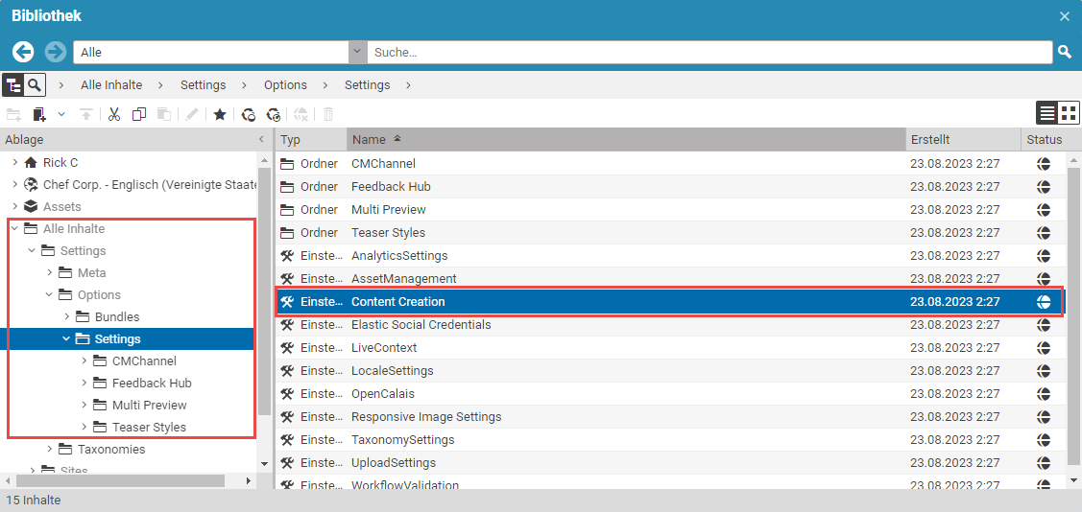Select Teaser Styles folder in tree
The height and width of the screenshot is (512, 1082).
149,428
